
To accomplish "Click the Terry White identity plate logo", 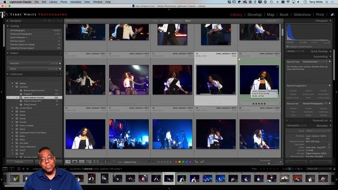I will point(4,14).
